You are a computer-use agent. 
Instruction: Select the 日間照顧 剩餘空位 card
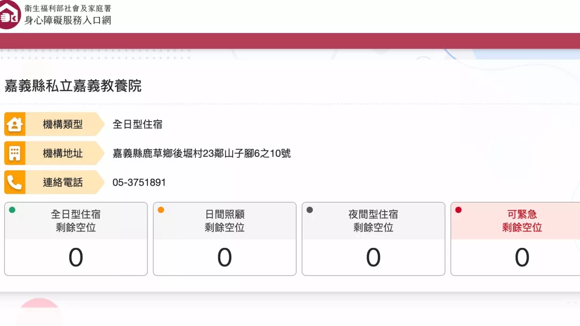(x=225, y=239)
